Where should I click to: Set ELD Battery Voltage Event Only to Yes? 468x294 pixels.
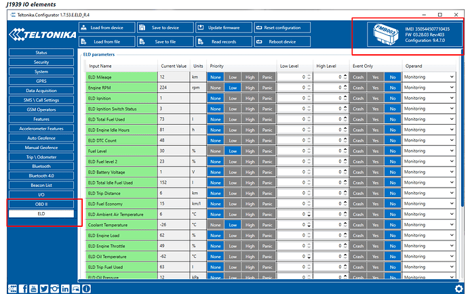376,172
